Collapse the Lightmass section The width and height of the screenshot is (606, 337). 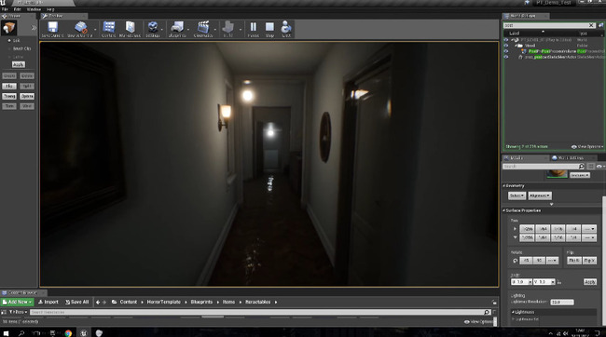pos(514,312)
